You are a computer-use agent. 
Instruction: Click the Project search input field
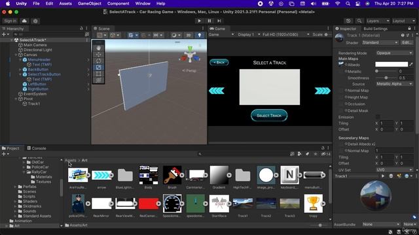point(243,154)
